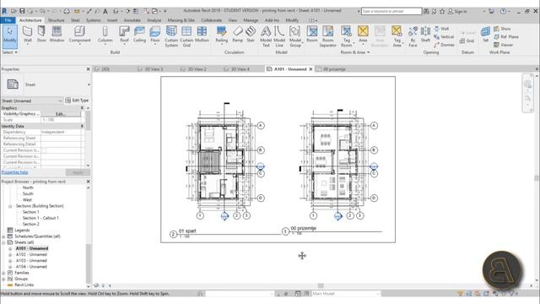
Task: Choose the Component tool
Action: (79, 35)
